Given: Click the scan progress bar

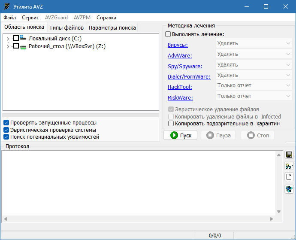Looking at the screenshot, I should (x=81, y=115).
